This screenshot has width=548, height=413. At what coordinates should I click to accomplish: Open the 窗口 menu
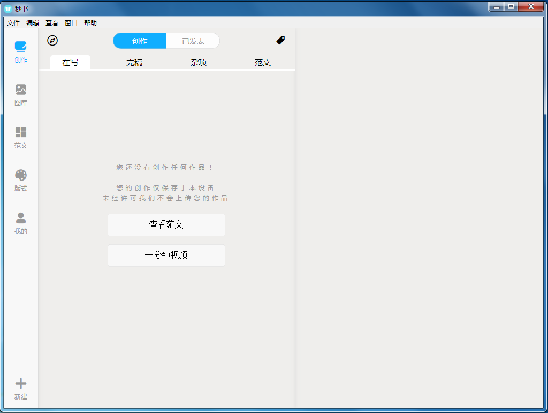(71, 22)
